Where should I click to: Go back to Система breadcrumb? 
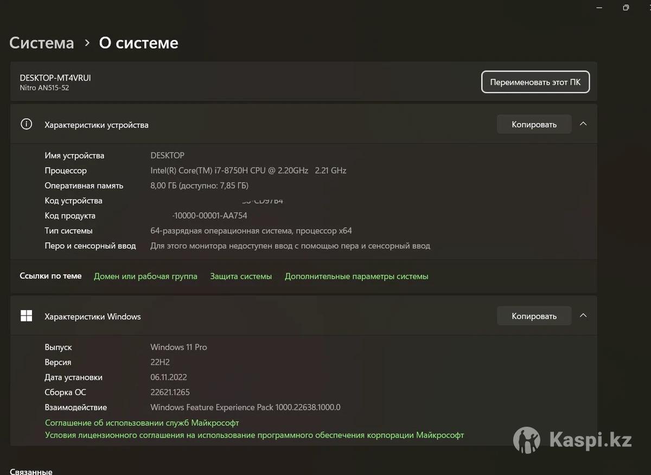pyautogui.click(x=42, y=43)
